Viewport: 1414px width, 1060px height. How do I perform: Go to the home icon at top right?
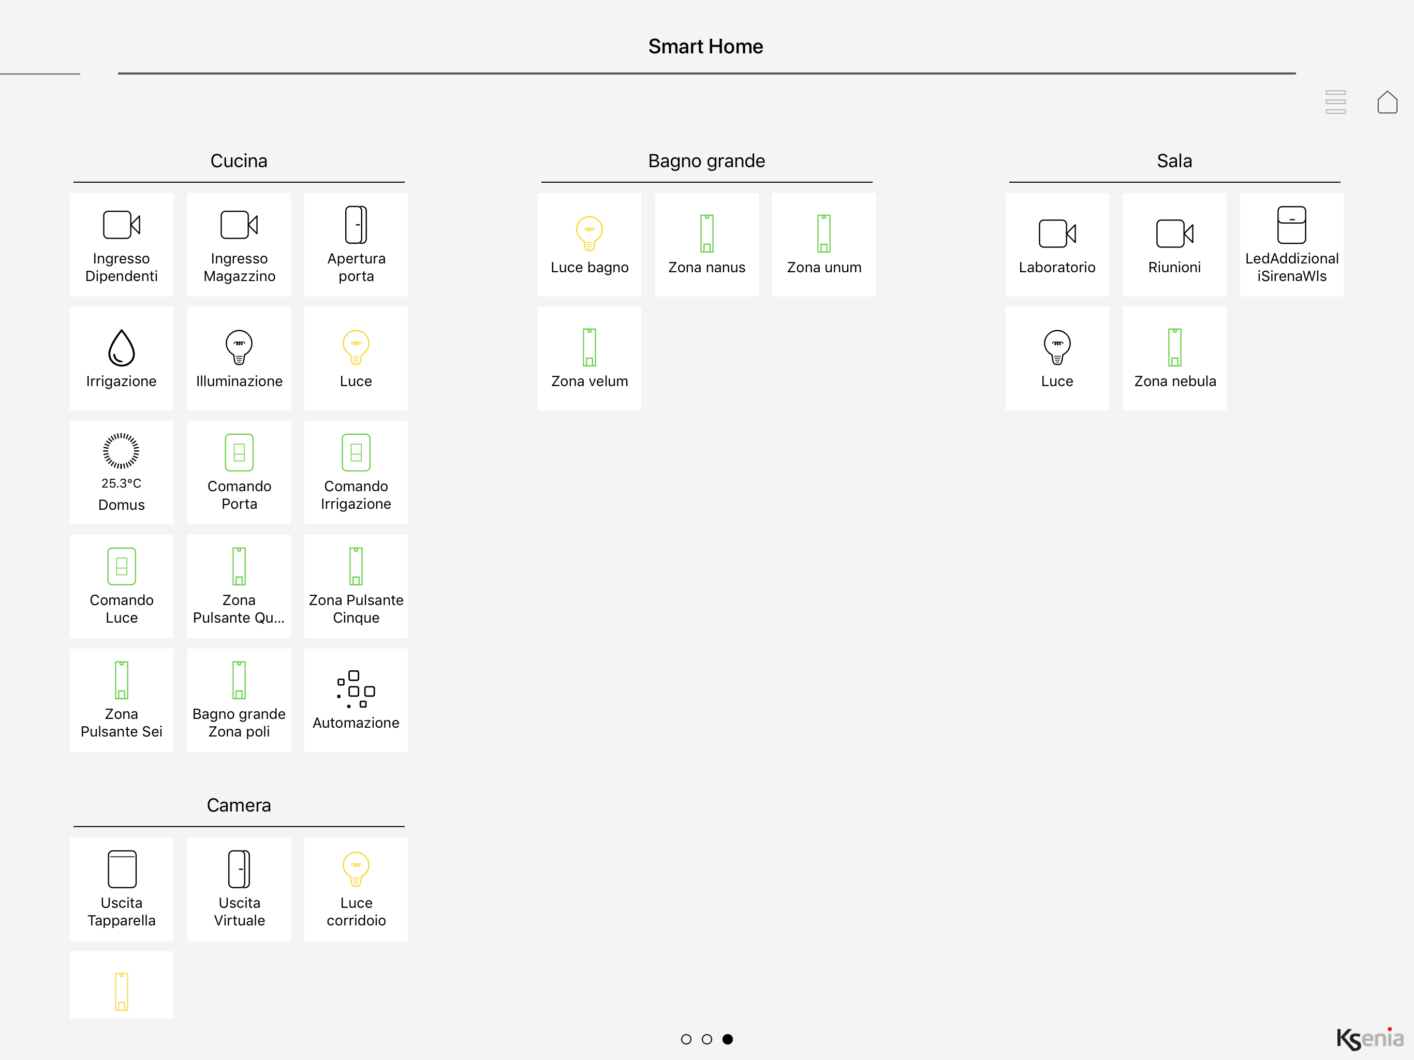(1387, 102)
